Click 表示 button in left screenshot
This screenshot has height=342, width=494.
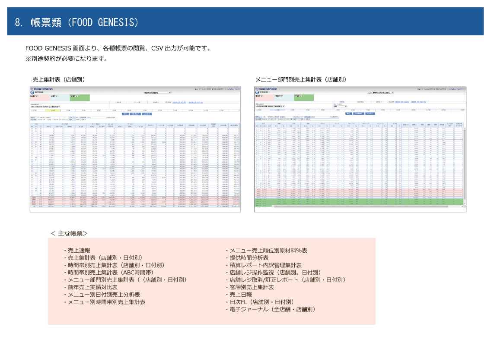[125, 114]
